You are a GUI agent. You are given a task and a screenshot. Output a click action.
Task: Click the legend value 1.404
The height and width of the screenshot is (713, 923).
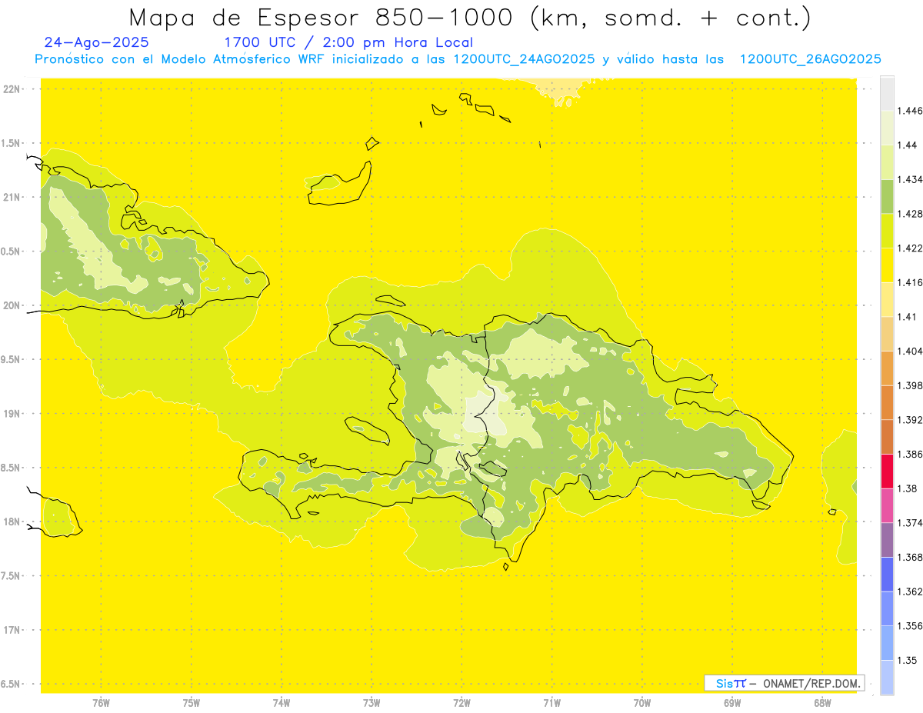click(x=910, y=351)
